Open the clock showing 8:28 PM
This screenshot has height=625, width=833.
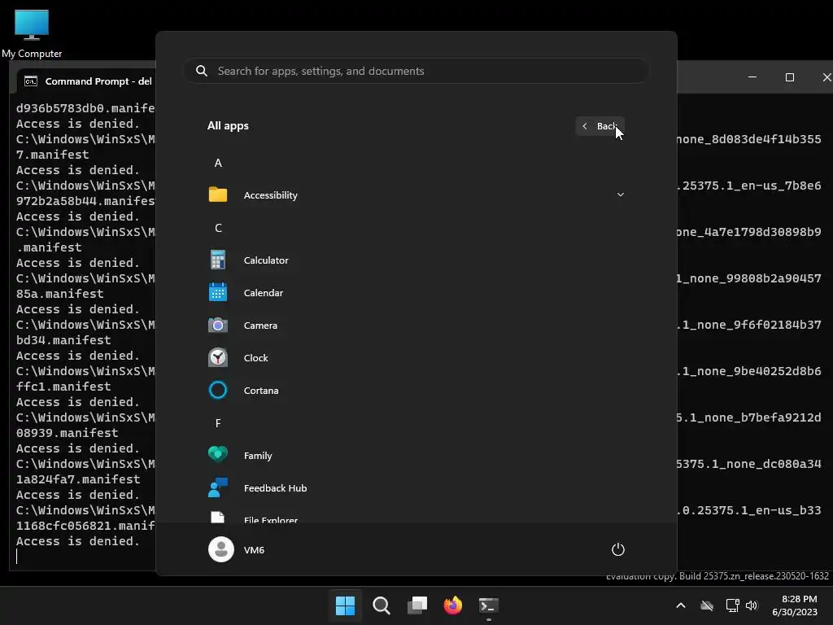click(795, 605)
